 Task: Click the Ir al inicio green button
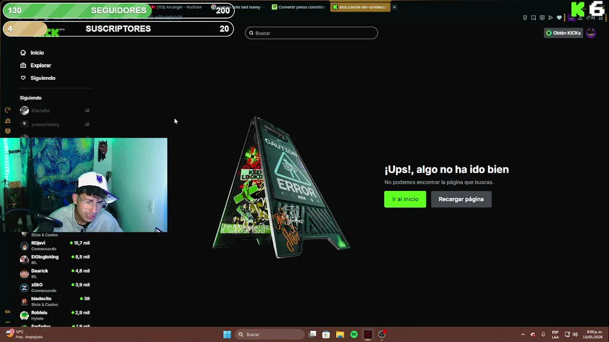405,199
